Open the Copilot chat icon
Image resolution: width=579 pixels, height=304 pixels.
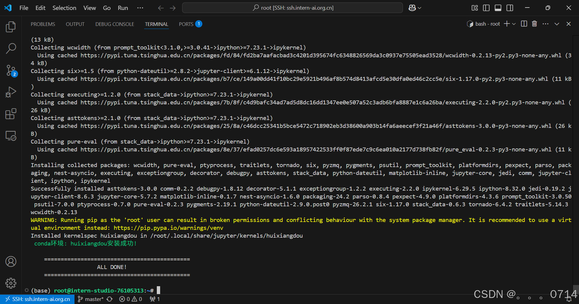click(x=412, y=8)
